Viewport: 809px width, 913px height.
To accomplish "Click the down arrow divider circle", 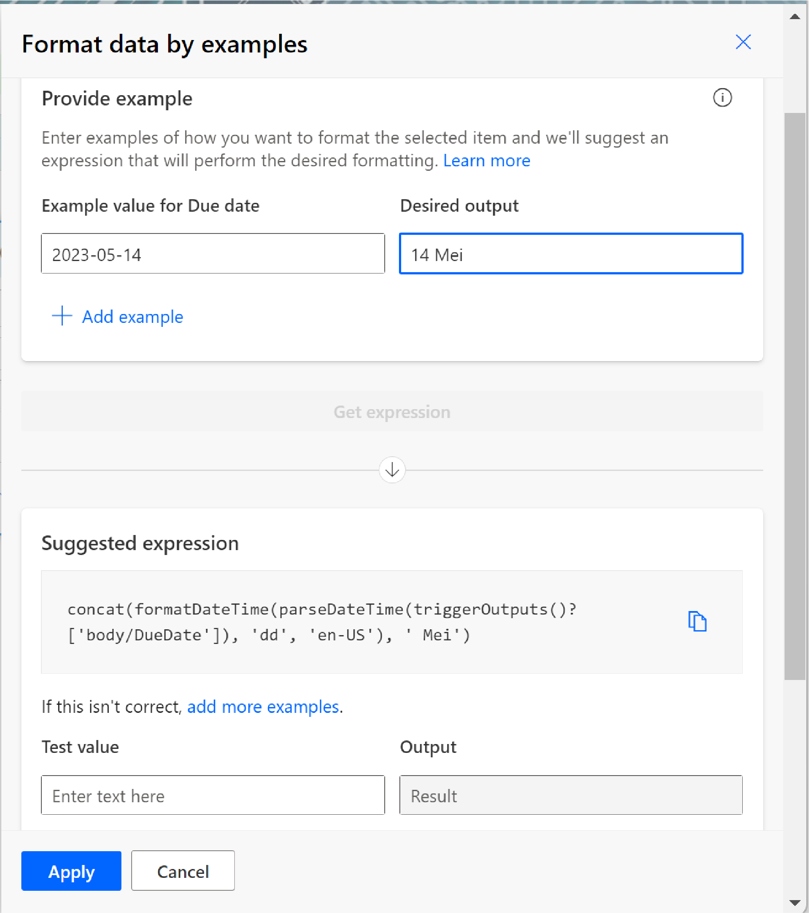I will (x=392, y=470).
